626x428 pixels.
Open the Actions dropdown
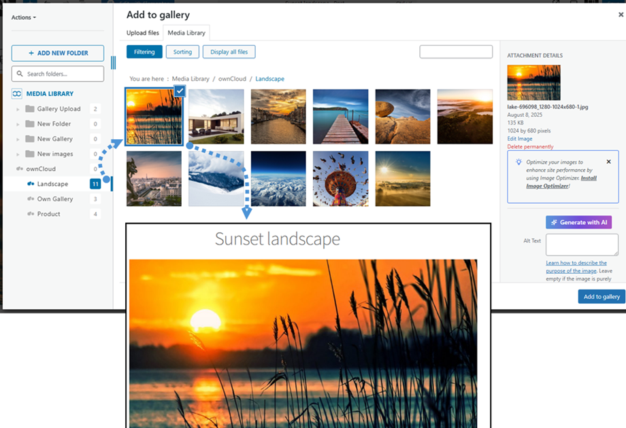(x=24, y=18)
